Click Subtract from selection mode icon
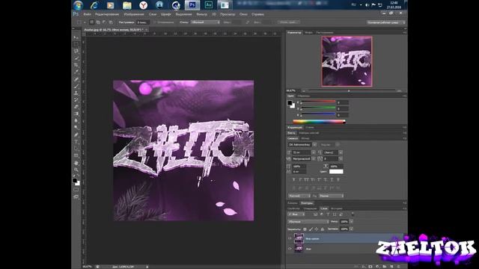 point(105,22)
